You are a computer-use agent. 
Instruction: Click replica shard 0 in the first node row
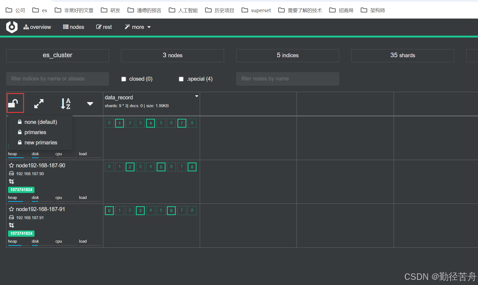[109, 123]
